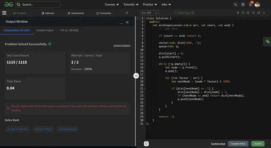Open the user profile avatar
Viewport: 271px width, 148px height.
click(x=257, y=4)
